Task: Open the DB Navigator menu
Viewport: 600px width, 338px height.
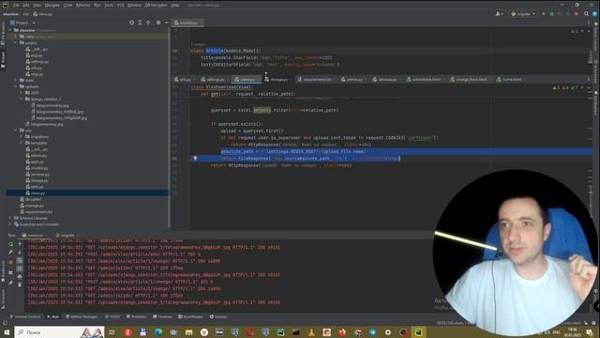Action: (x=157, y=6)
